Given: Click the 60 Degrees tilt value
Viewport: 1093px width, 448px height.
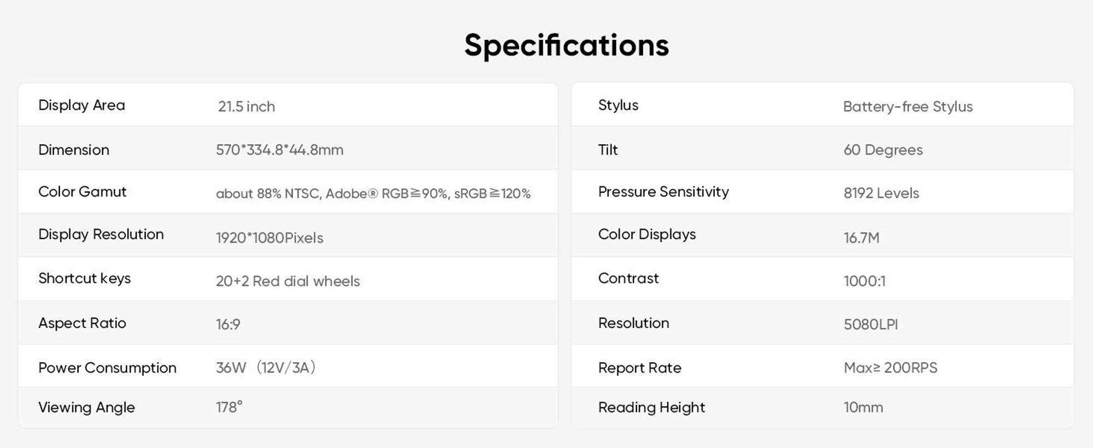Looking at the screenshot, I should tap(883, 150).
